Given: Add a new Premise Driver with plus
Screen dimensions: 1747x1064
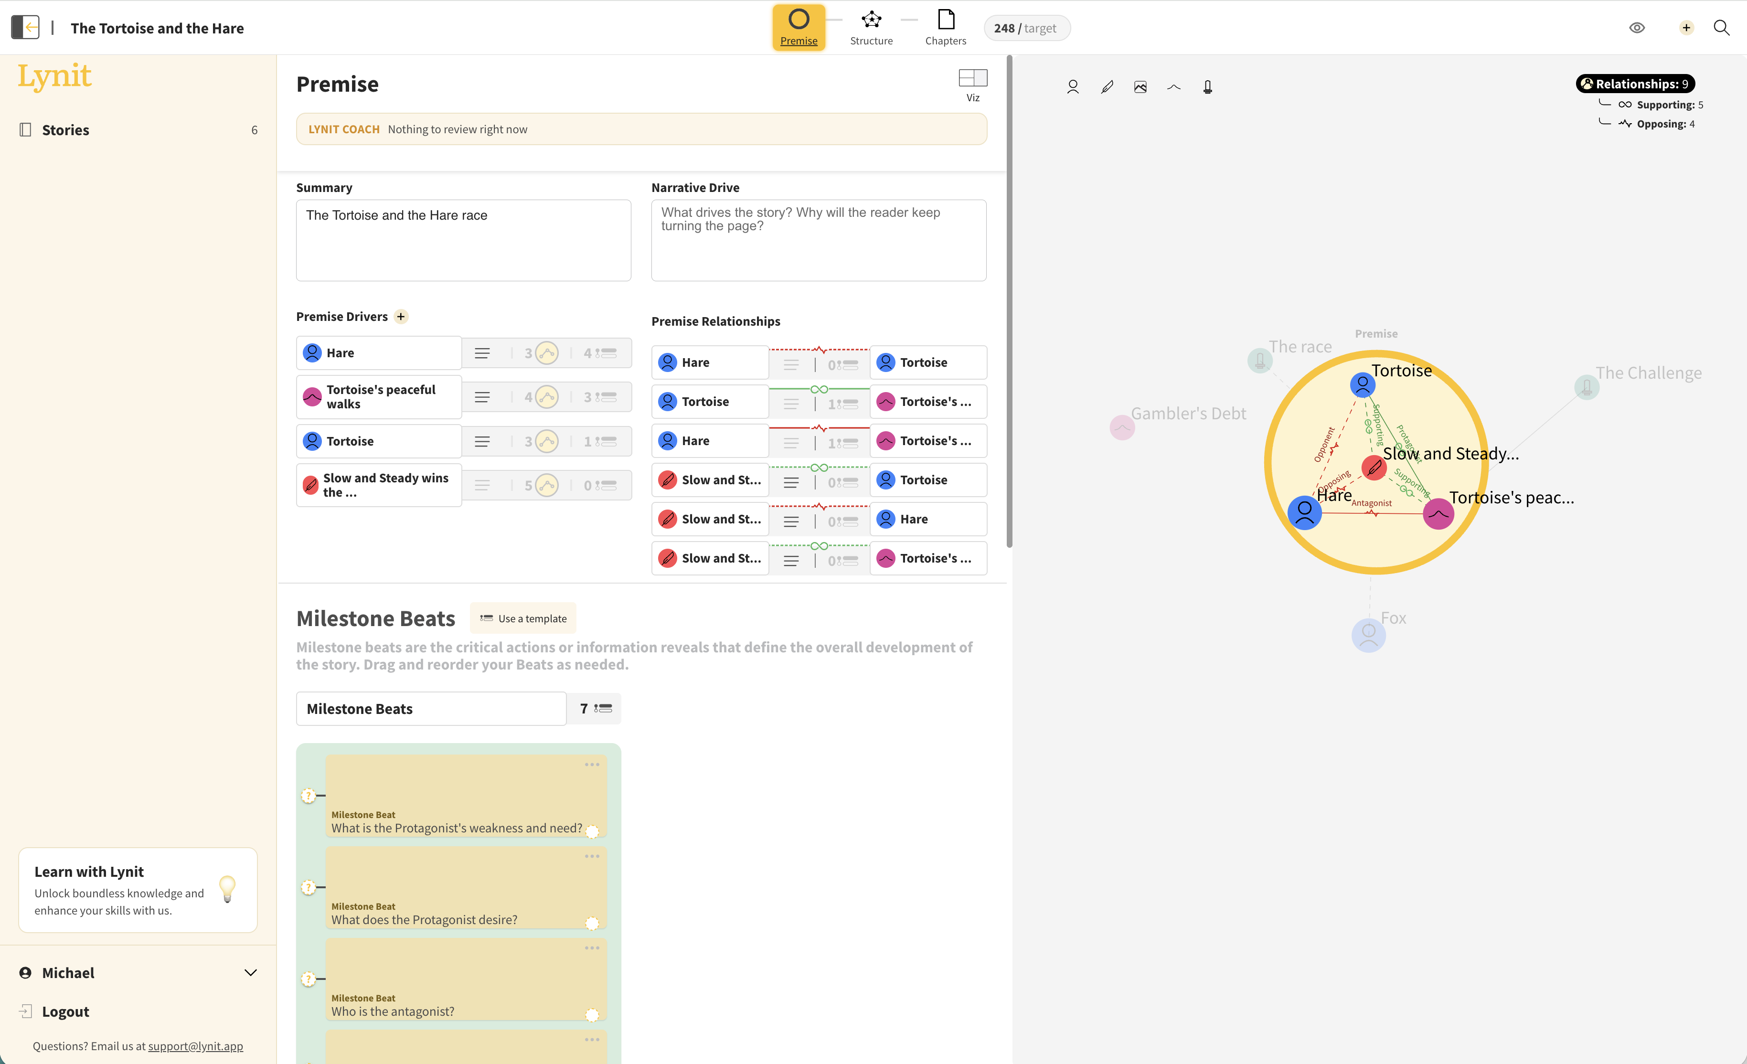Looking at the screenshot, I should click(401, 317).
